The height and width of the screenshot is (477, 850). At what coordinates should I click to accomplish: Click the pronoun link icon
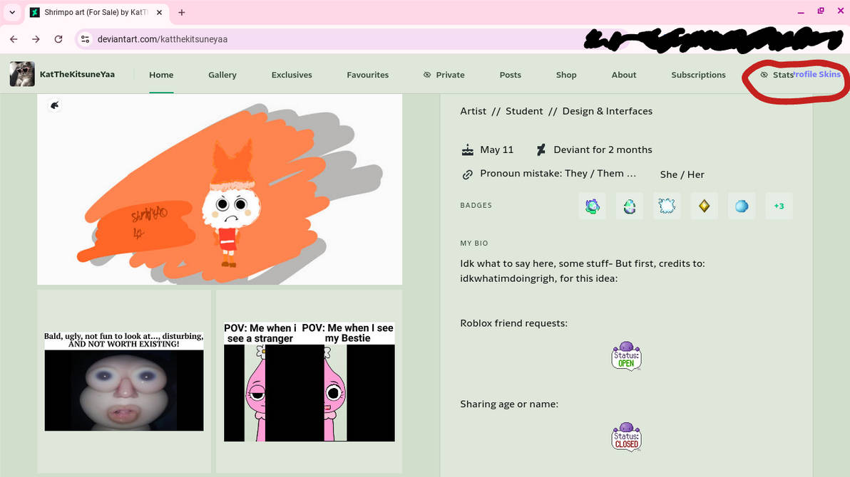pyautogui.click(x=467, y=174)
